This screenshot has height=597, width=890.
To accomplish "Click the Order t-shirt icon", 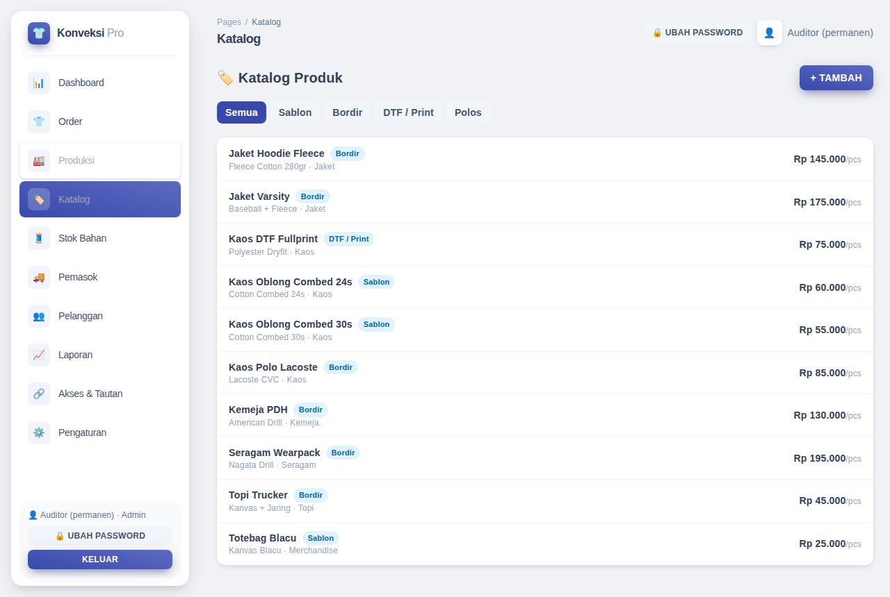I will [x=39, y=121].
